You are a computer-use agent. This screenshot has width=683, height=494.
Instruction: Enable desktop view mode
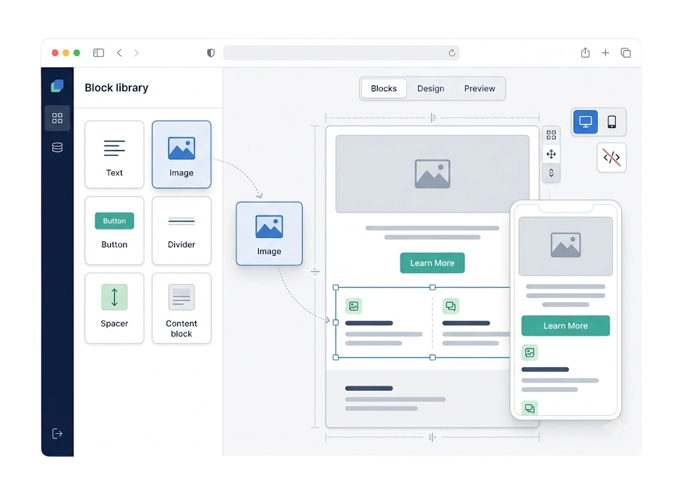pyautogui.click(x=585, y=121)
